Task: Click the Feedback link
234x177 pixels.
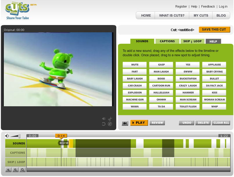Action: click(208, 6)
